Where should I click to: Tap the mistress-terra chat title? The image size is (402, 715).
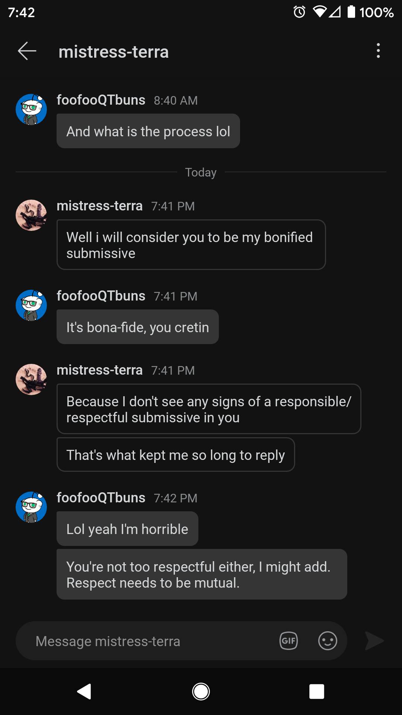(114, 52)
